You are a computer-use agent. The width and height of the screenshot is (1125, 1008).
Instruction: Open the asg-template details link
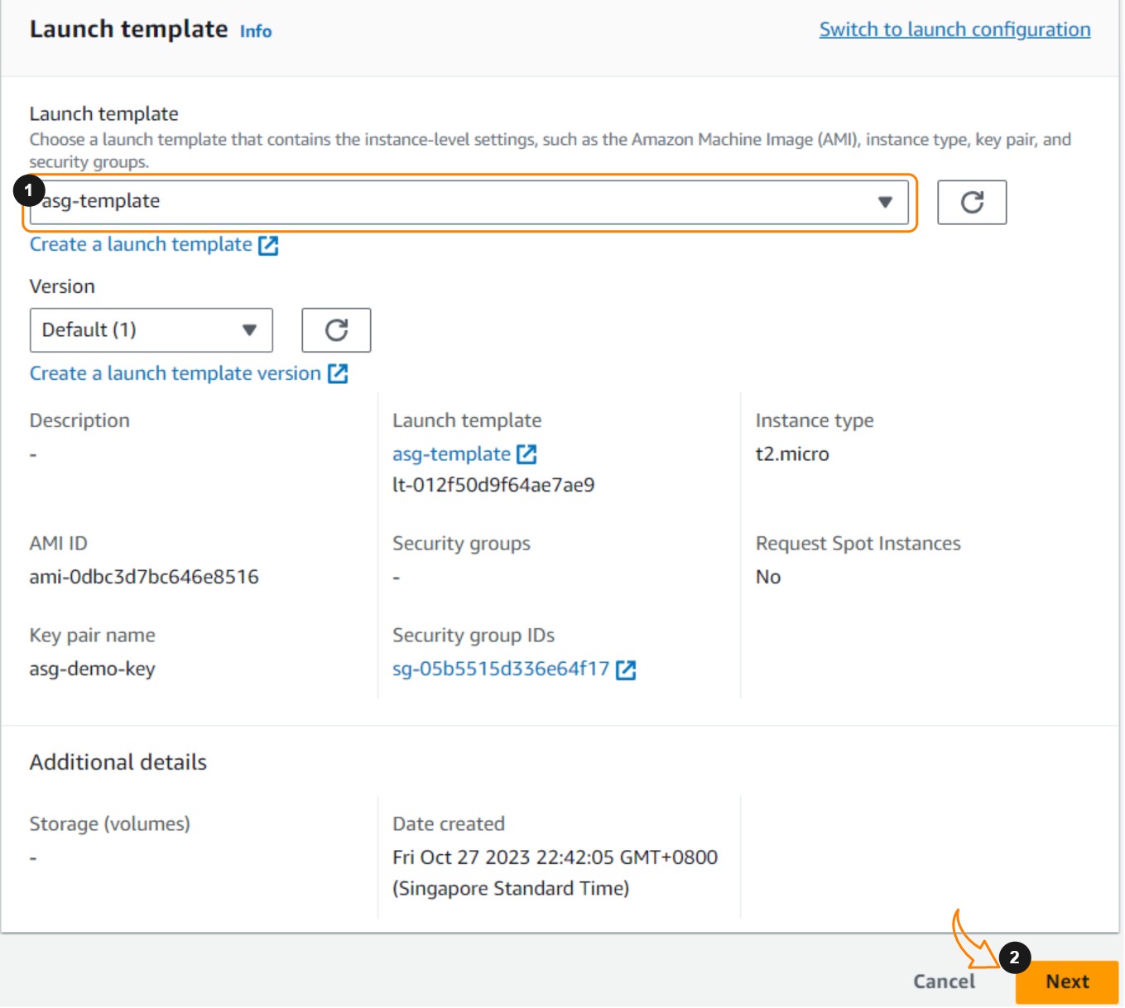pyautogui.click(x=451, y=454)
